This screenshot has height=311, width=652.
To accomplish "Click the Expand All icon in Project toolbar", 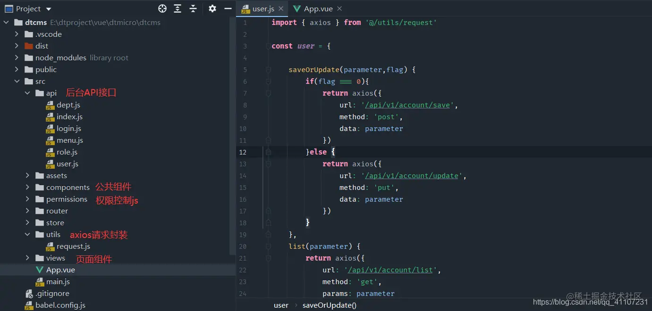I will click(178, 8).
